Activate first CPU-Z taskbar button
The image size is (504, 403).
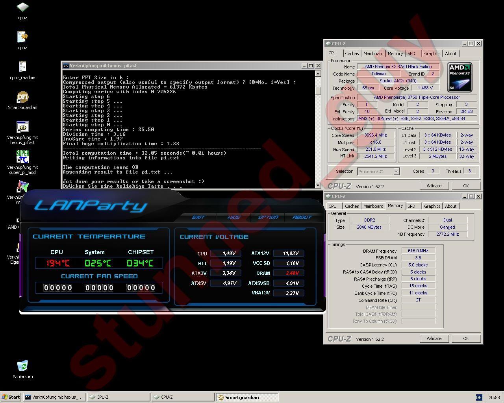point(118,397)
